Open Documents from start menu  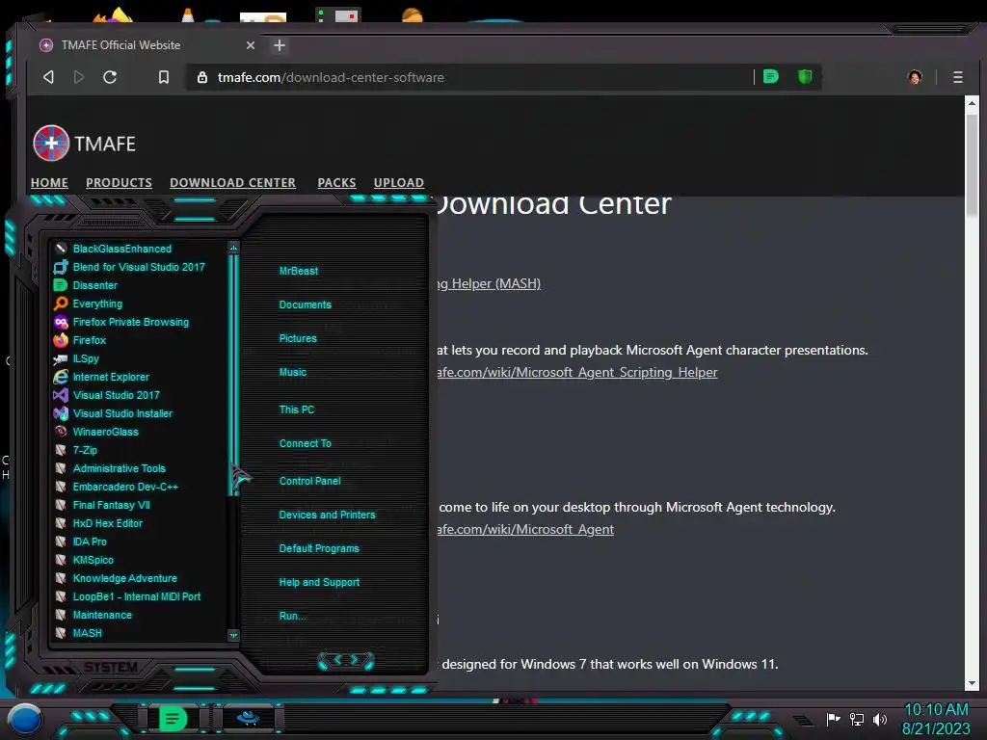[305, 304]
